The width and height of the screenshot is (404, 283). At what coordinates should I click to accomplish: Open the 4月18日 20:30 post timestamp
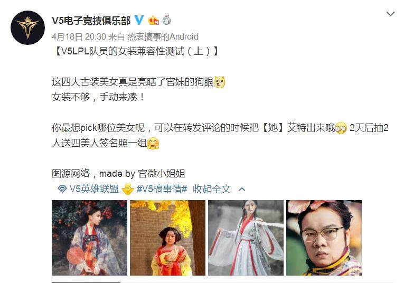pyautogui.click(x=79, y=37)
